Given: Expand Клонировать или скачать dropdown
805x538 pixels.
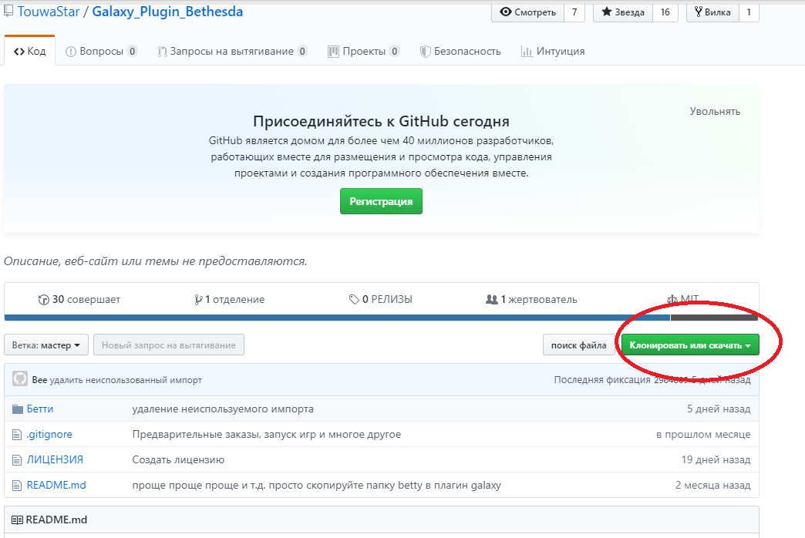Looking at the screenshot, I should point(690,345).
